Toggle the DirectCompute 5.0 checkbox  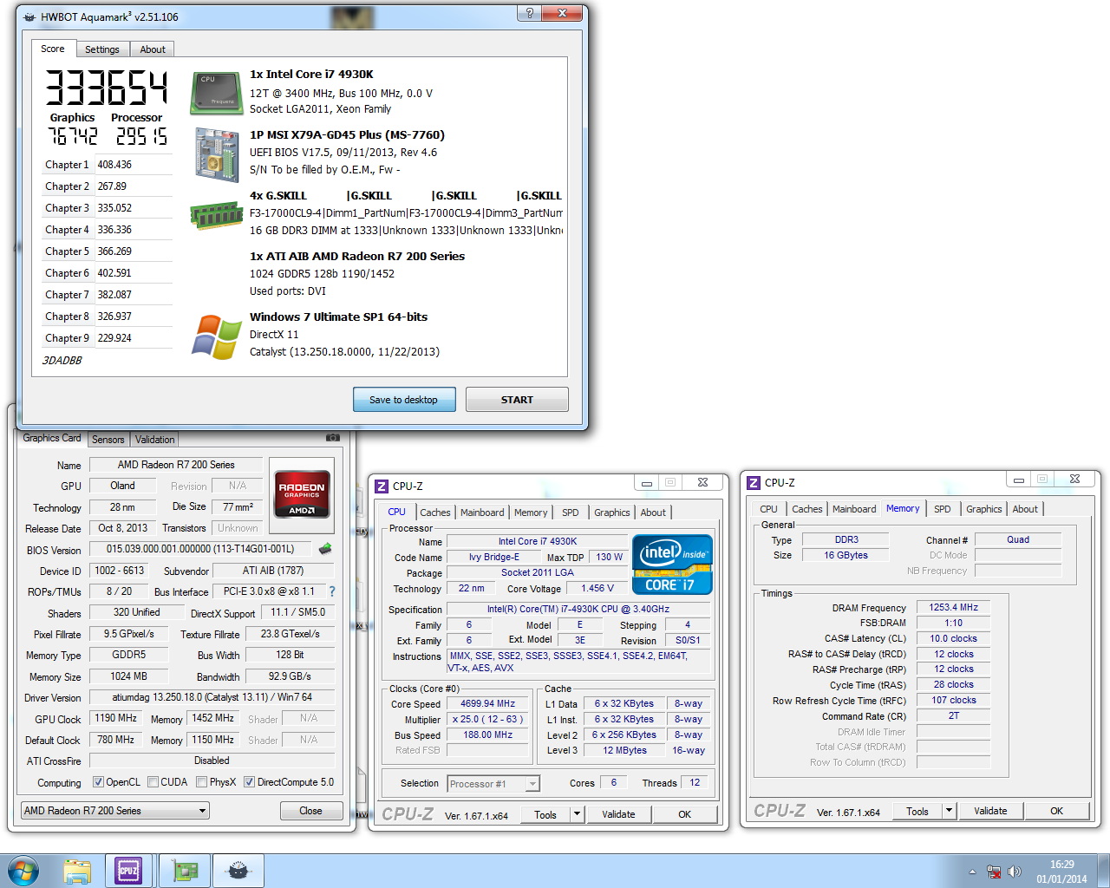click(x=250, y=782)
